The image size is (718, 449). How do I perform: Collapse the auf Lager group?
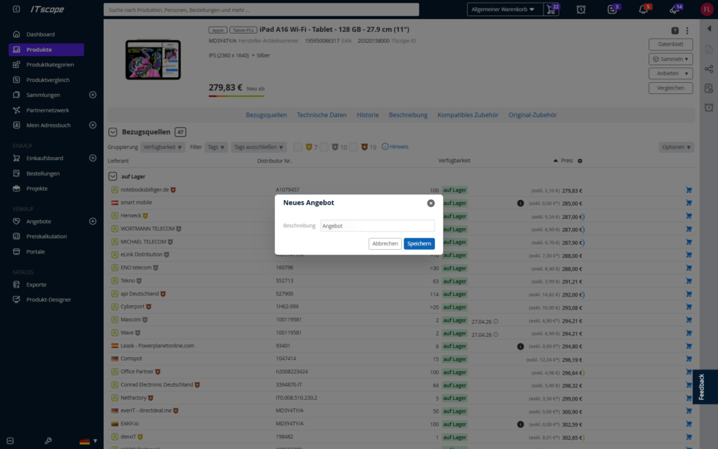point(113,176)
